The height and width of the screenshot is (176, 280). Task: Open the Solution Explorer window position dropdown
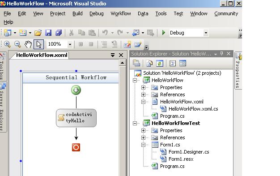point(216,54)
